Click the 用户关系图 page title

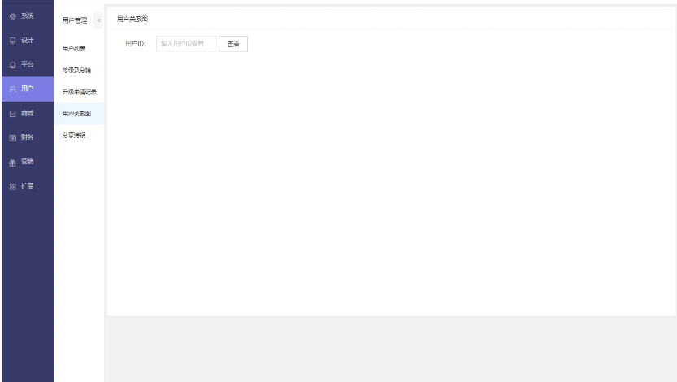[x=132, y=19]
